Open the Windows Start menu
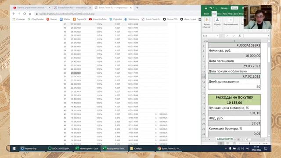This screenshot has width=281, height=158. [14, 148]
